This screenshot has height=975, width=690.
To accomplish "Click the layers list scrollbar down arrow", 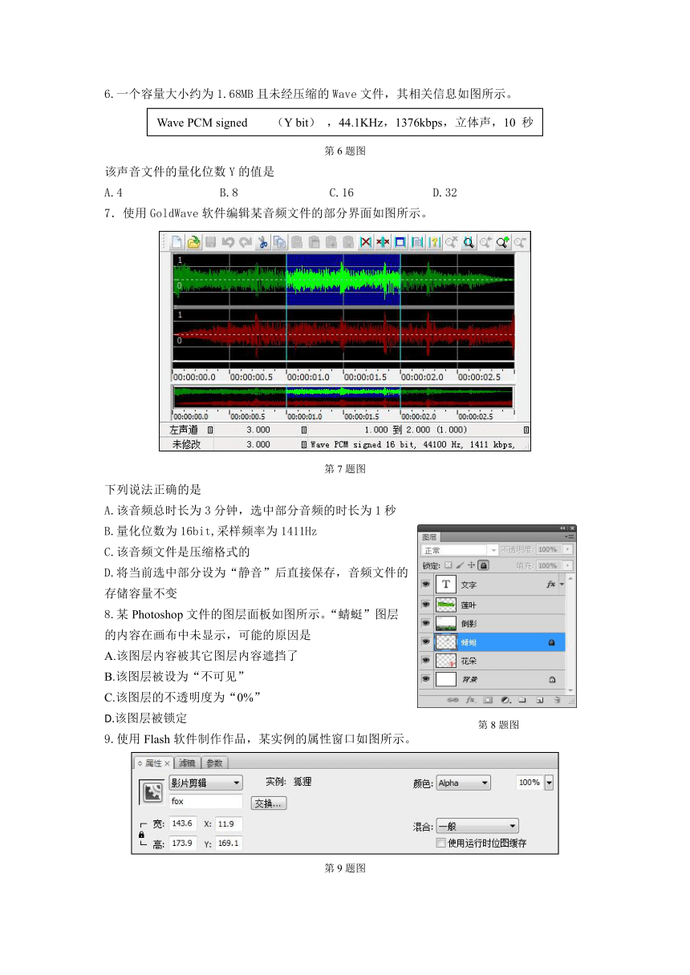I will click(570, 689).
